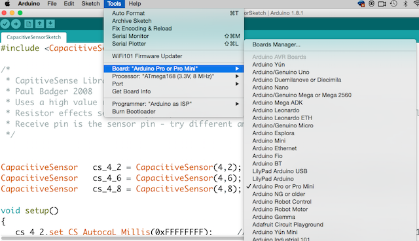
Task: Choose Arduino Fio board
Action: [330, 156]
